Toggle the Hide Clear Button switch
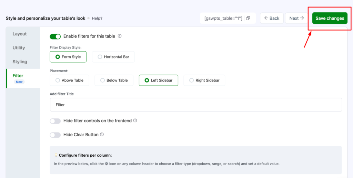This screenshot has height=178, width=353. coord(55,135)
